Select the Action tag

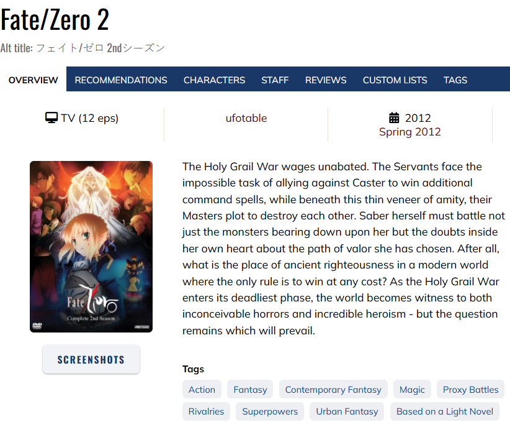(x=202, y=390)
